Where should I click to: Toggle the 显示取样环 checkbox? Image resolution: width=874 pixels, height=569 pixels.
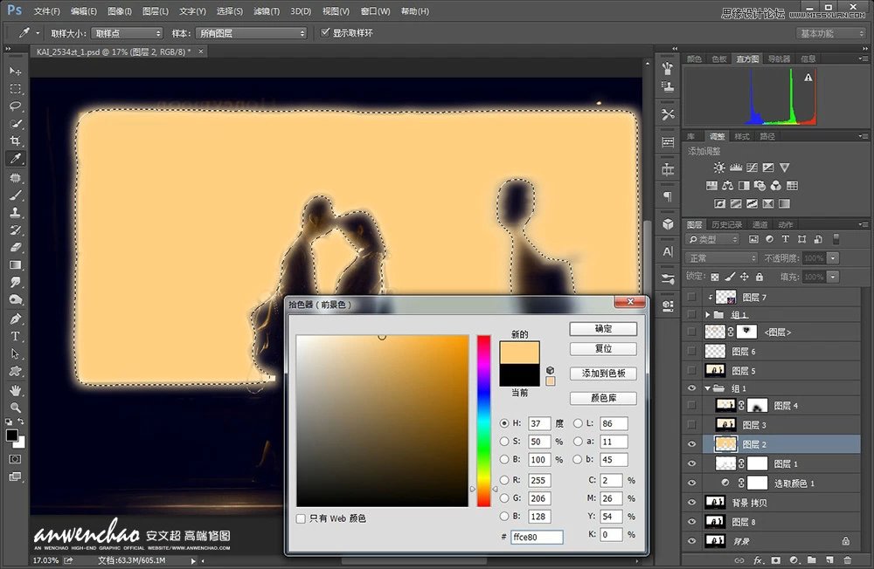(x=325, y=33)
